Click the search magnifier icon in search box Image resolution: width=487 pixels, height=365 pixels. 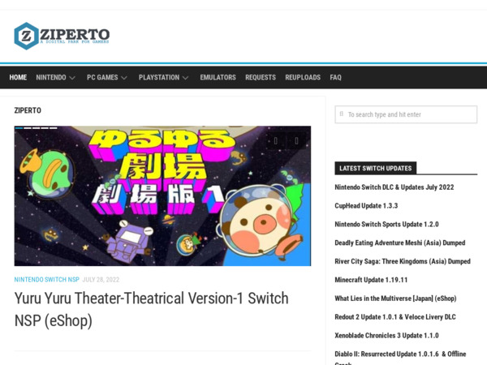click(342, 114)
